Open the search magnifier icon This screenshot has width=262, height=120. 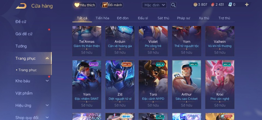click(173, 5)
